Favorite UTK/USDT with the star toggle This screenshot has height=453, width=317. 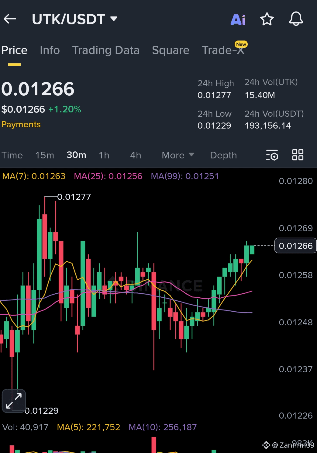tap(267, 19)
